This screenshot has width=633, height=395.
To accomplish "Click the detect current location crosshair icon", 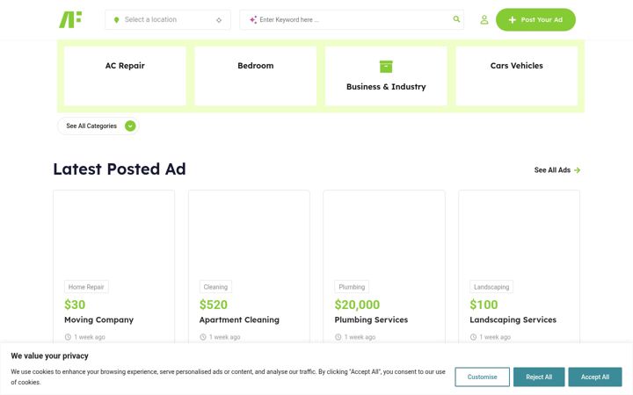I will coord(219,19).
